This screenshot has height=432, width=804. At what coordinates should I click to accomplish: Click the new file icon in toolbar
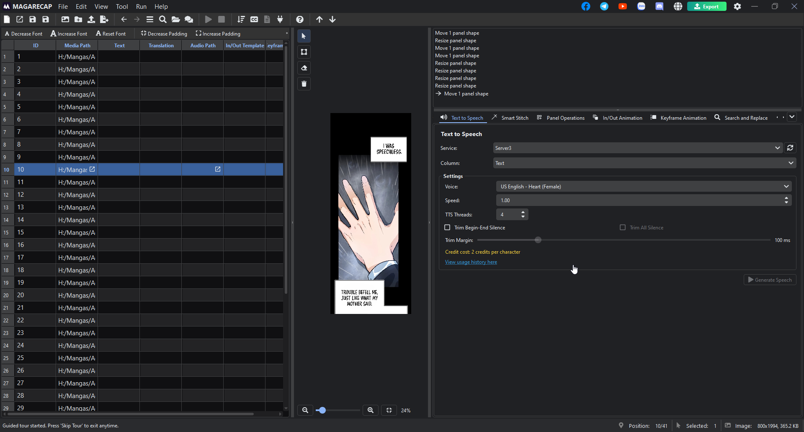click(7, 19)
